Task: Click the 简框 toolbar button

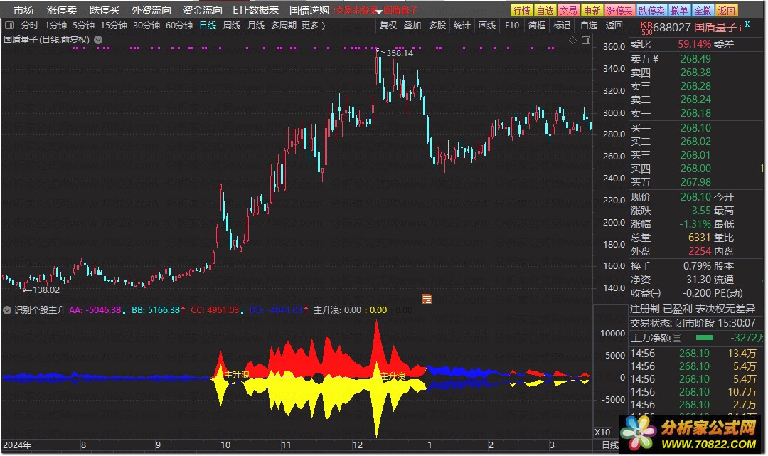Action: [x=537, y=25]
